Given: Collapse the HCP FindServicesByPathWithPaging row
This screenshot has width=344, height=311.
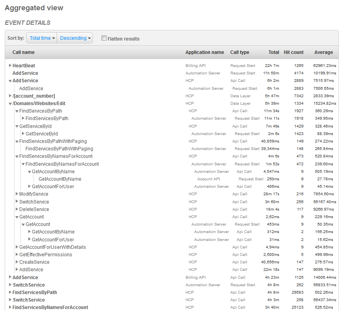Looking at the screenshot, I should tap(17, 141).
